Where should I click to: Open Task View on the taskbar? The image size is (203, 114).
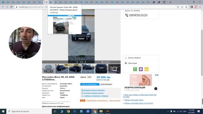tap(55, 111)
